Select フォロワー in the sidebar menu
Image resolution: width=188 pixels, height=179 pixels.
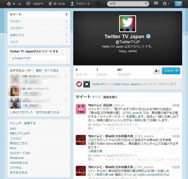click(39, 28)
